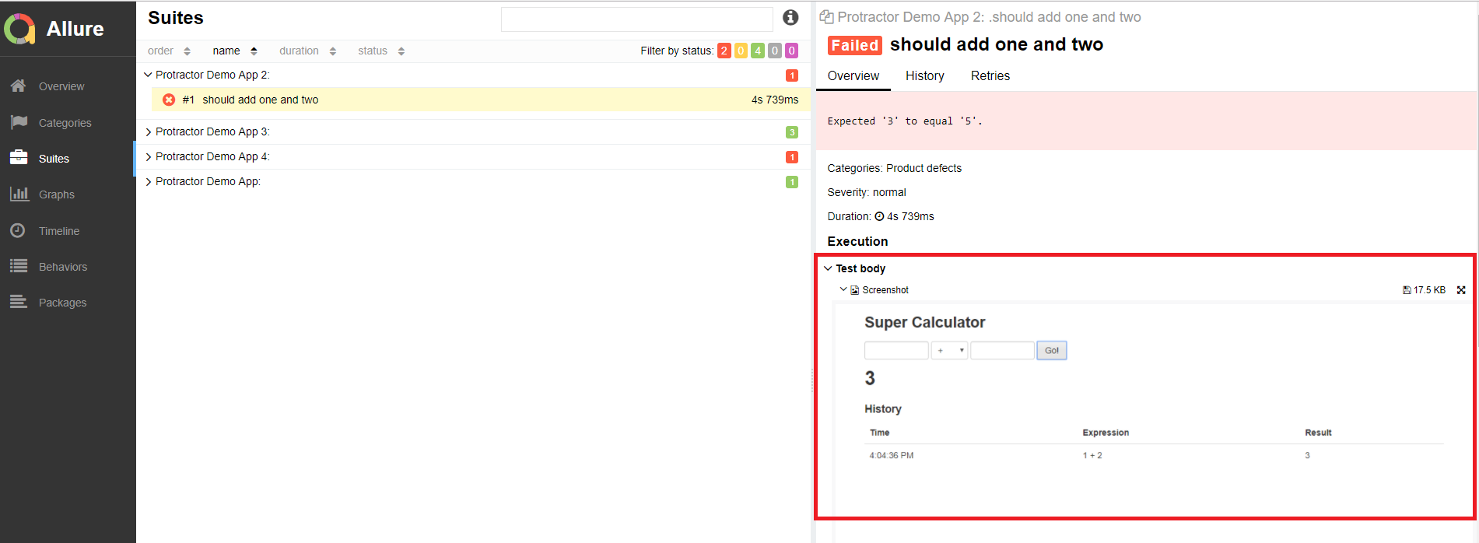Switch to the Overview tab
This screenshot has width=1479, height=543.
coord(853,76)
